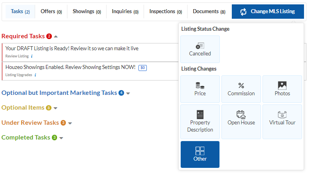The image size is (310, 175).
Task: Select the Property Description icon
Action: point(200,115)
